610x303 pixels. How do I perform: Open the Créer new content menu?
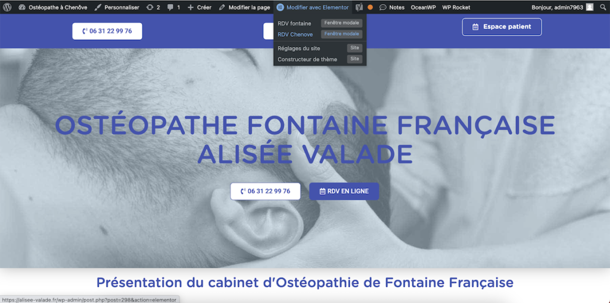pos(200,7)
